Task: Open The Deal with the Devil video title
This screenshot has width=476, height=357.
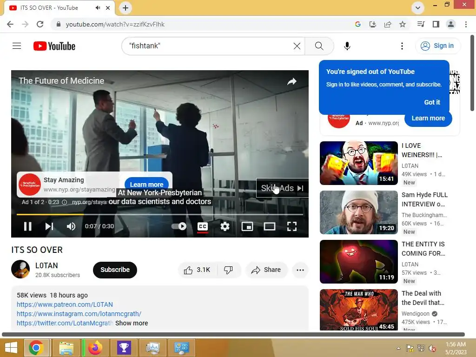Action: point(423,298)
